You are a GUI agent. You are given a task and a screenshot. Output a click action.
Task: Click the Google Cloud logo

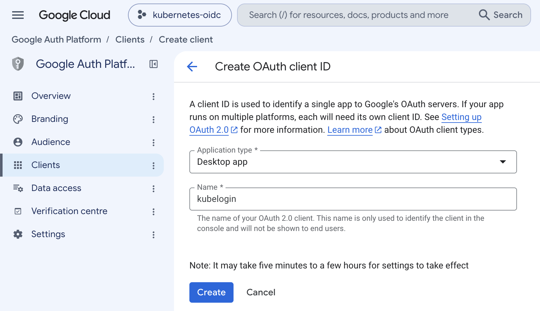pyautogui.click(x=75, y=15)
